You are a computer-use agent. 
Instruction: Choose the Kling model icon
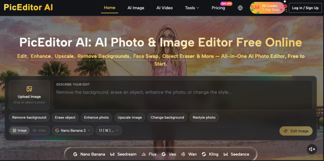click(204, 154)
